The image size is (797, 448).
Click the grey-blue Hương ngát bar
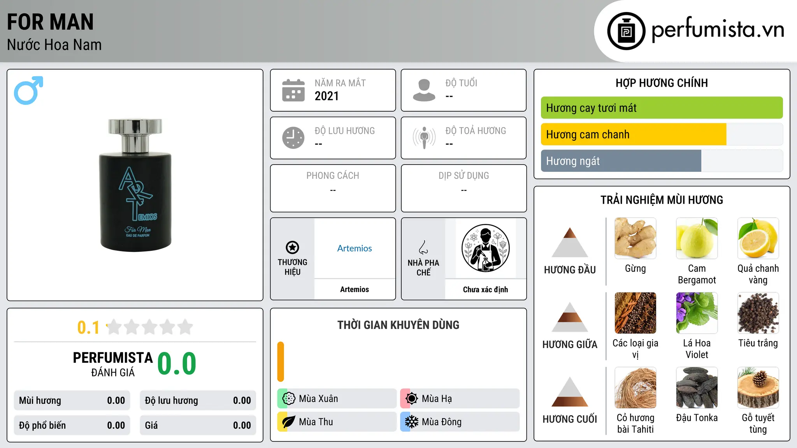click(x=621, y=161)
